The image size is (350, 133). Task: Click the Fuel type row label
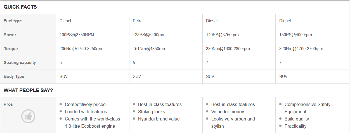coord(13,21)
